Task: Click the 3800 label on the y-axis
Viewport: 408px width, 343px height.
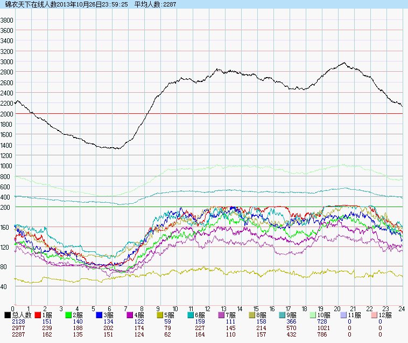Action: [7, 20]
